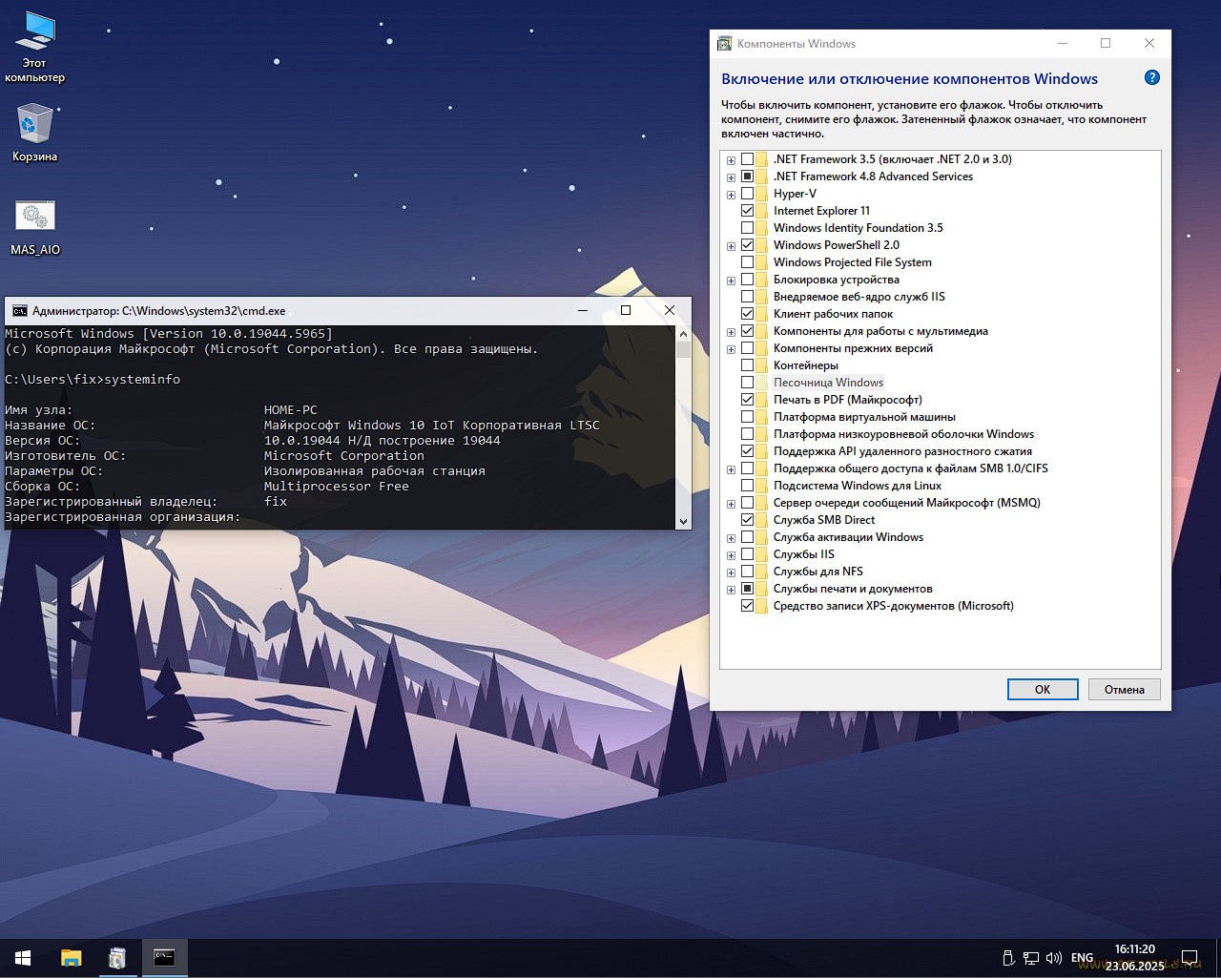1221x978 pixels.
Task: Check the Контейнеры checkbox
Action: 748,365
